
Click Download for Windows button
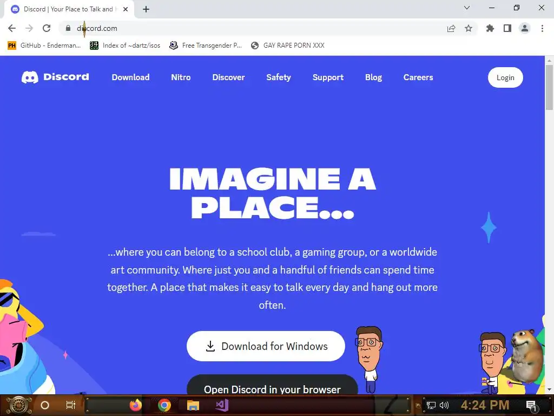point(266,346)
